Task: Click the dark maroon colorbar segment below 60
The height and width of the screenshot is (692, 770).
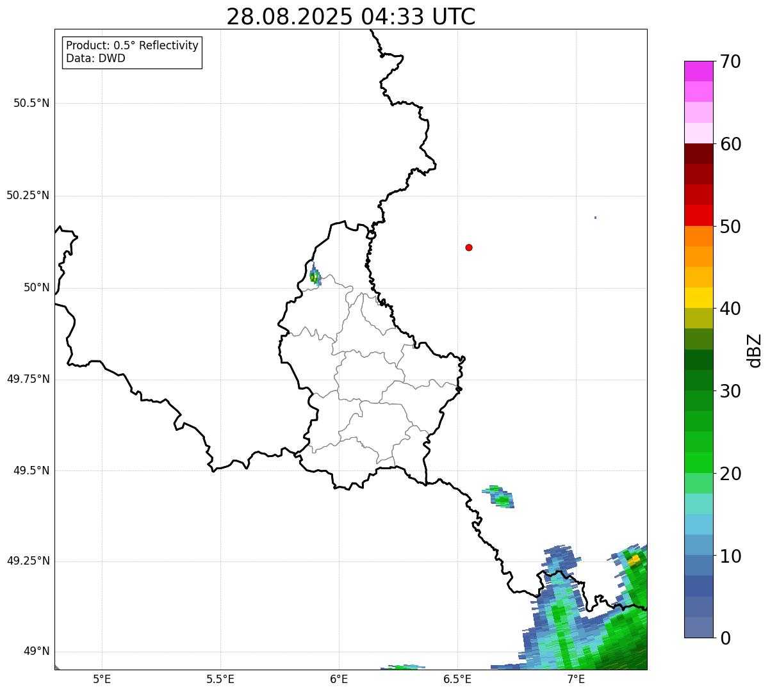Action: pyautogui.click(x=698, y=154)
